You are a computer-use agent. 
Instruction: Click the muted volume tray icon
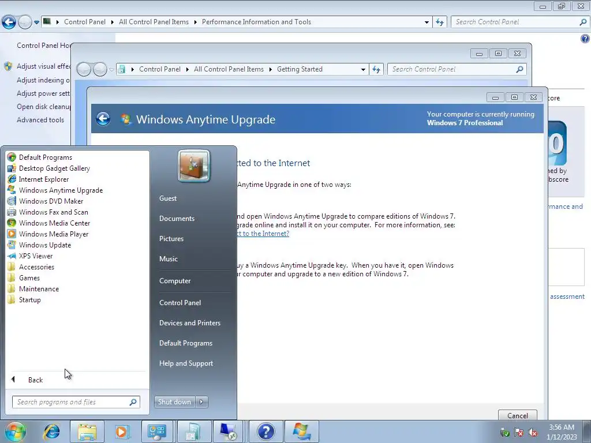533,433
